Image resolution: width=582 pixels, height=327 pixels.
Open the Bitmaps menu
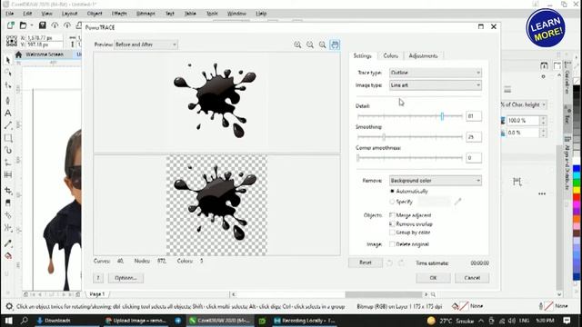pos(145,14)
